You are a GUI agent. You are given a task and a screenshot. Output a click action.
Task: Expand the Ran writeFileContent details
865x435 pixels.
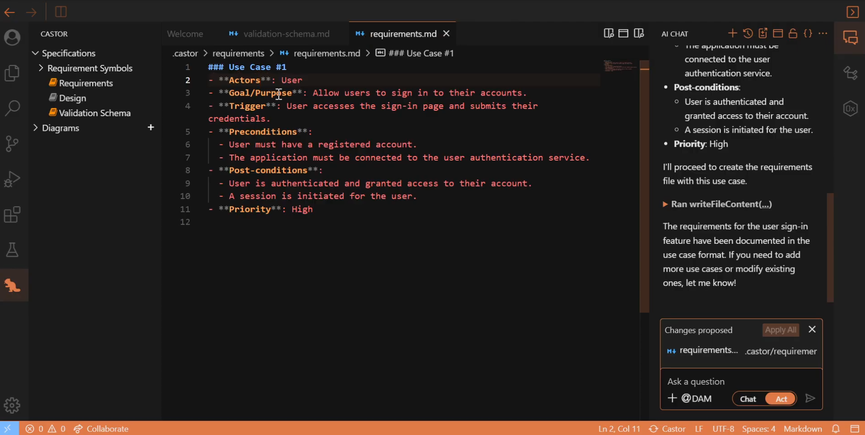(x=717, y=204)
